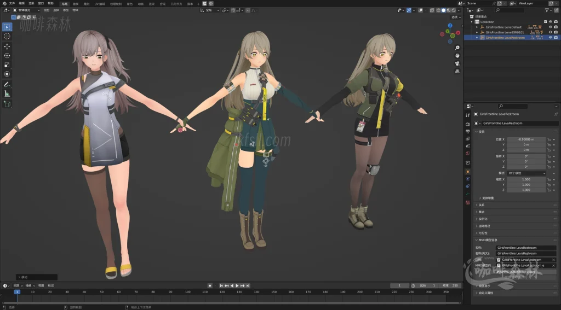The height and width of the screenshot is (310, 561).
Task: Open the transform orientation dropdown
Action: (x=210, y=10)
